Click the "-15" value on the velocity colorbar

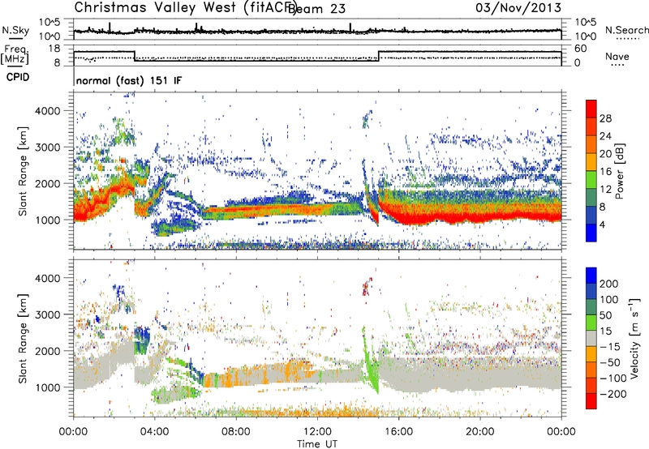point(610,347)
